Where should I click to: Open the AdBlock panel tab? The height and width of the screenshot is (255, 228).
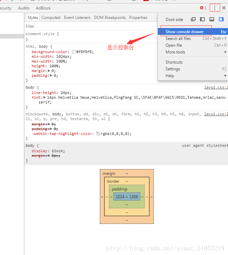[43, 8]
